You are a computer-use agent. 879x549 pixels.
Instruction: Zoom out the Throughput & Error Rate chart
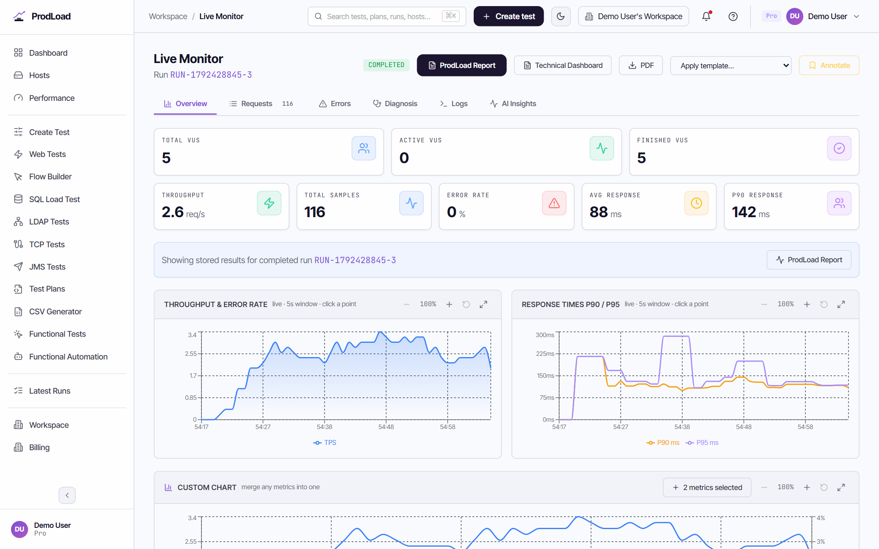407,304
